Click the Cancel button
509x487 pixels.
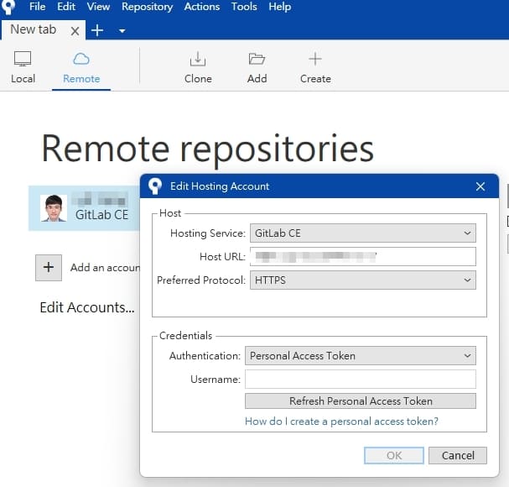pos(458,455)
